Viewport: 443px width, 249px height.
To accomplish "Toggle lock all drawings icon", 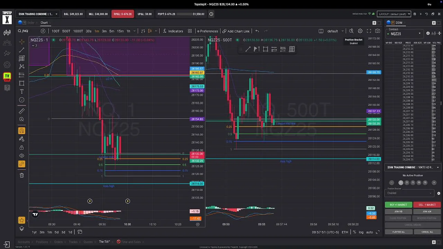I will (21, 148).
